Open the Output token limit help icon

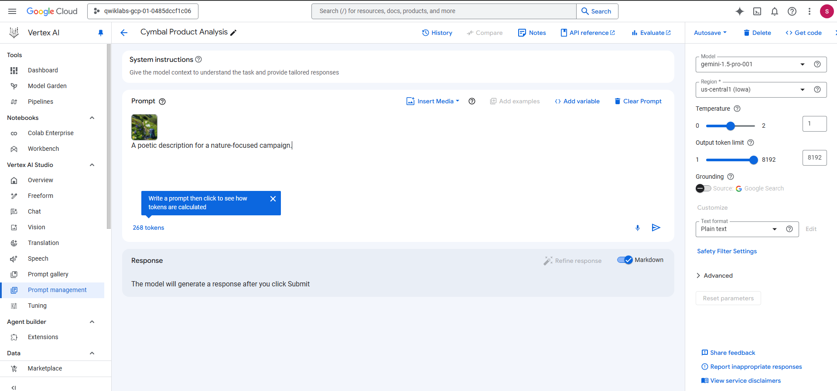751,143
